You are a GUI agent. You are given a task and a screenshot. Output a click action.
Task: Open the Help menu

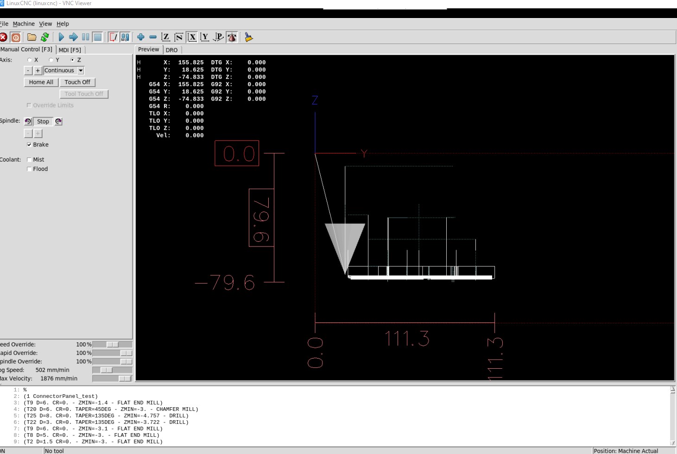(x=63, y=24)
